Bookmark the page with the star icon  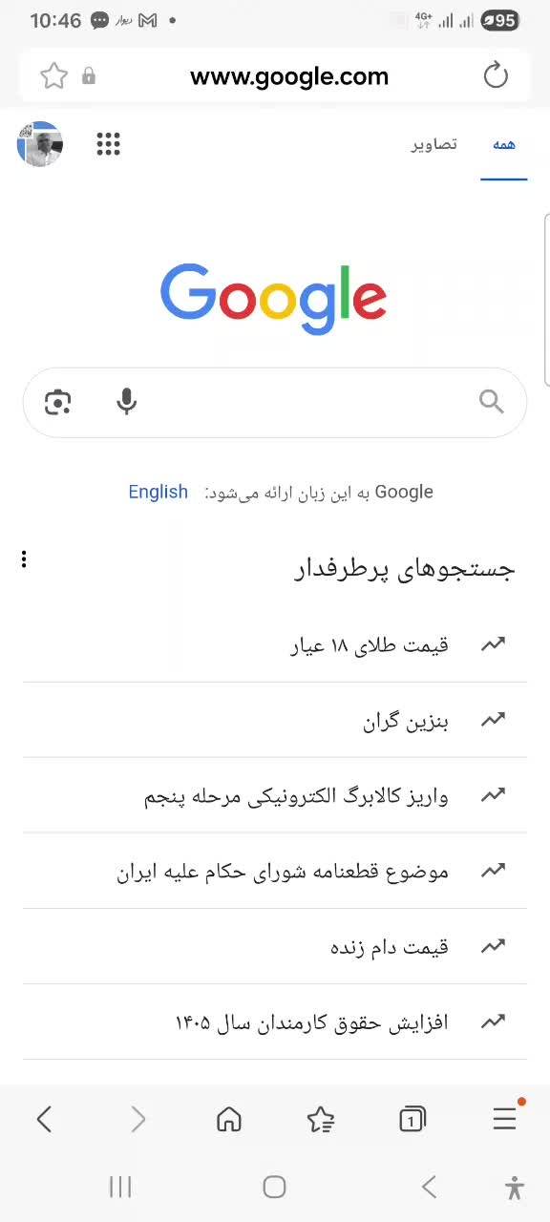click(54, 76)
